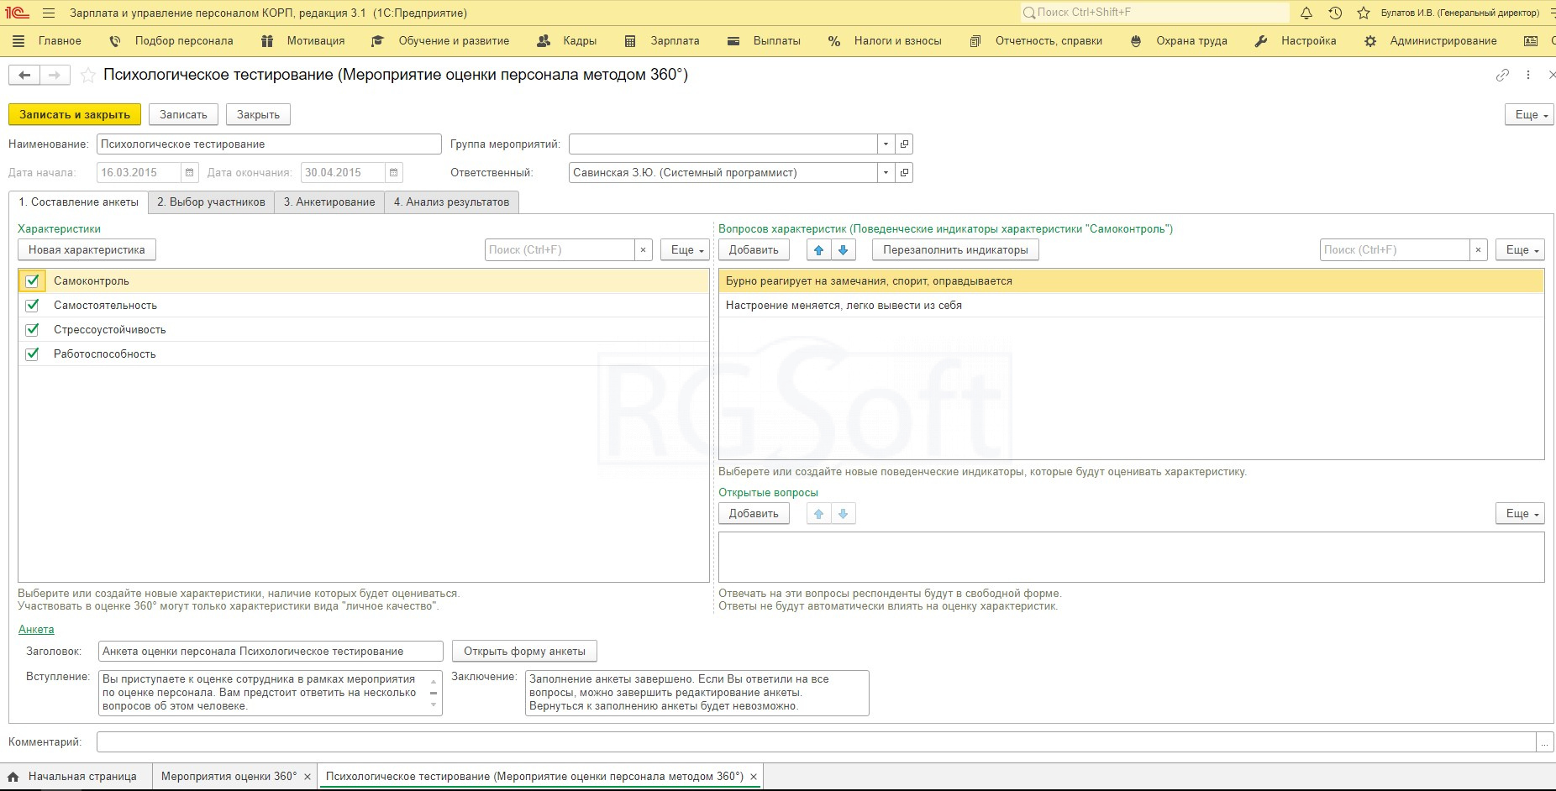Screen dimensions: 1556x791
Task: Click the Настройка wrench icon
Action: pyautogui.click(x=1260, y=41)
